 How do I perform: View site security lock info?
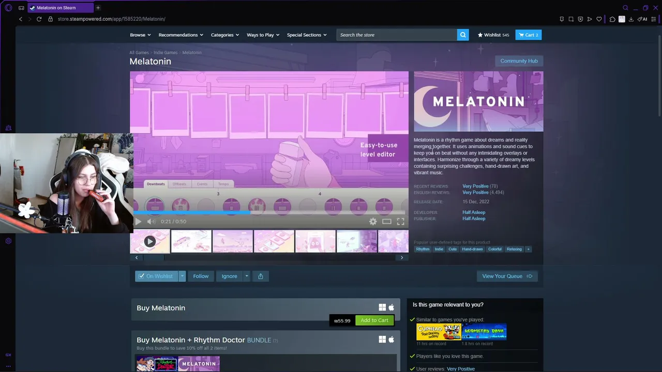click(50, 19)
